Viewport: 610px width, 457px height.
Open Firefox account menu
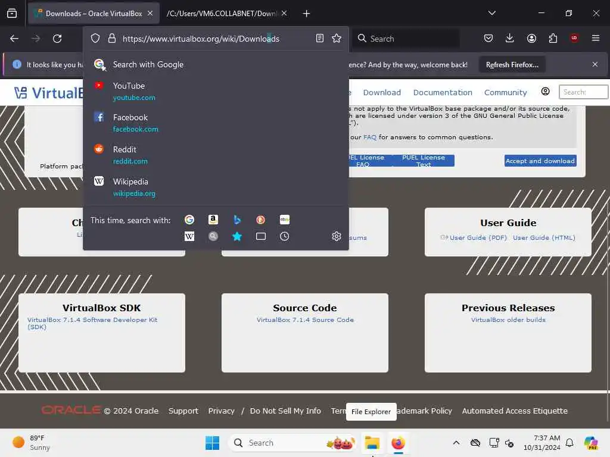pos(531,38)
